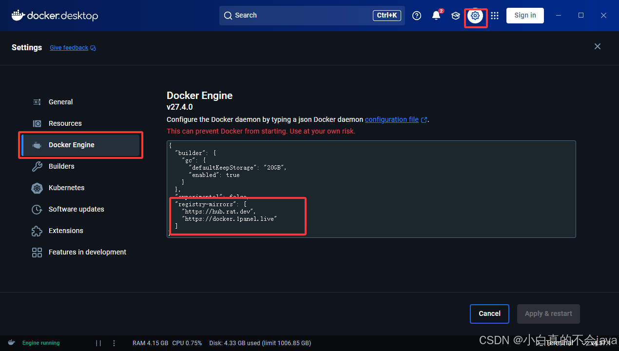
Task: Click the Give feedback link
Action: pyautogui.click(x=69, y=48)
